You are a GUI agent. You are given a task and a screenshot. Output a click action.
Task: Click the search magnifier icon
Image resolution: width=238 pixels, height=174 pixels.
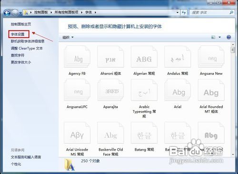231,12
